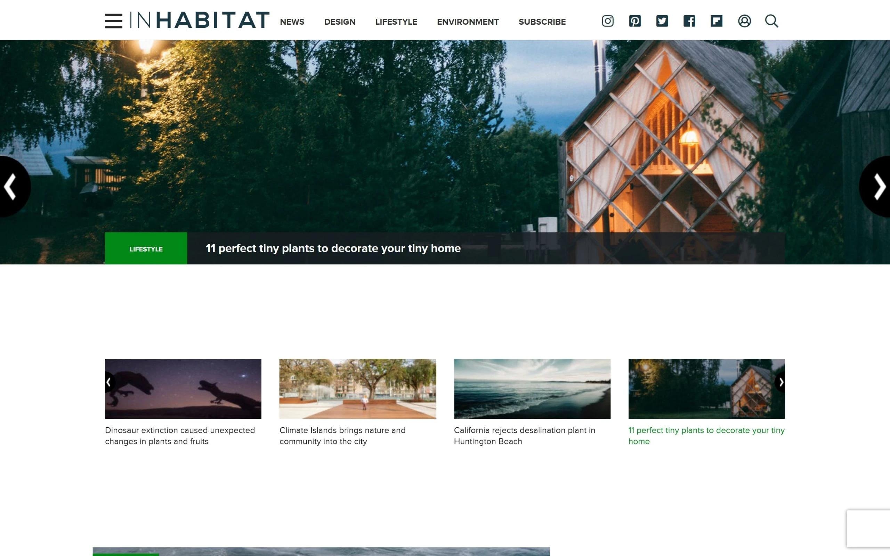Advance the hero carousel with the right arrow

880,187
